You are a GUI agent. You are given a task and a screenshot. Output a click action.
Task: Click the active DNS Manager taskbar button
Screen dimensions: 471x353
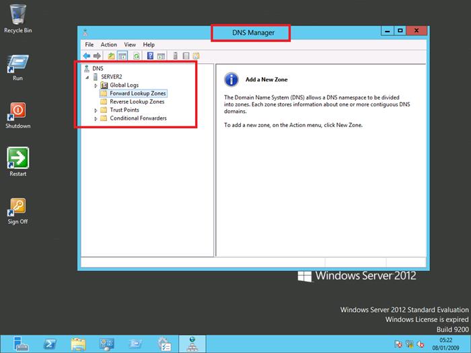[192, 344]
